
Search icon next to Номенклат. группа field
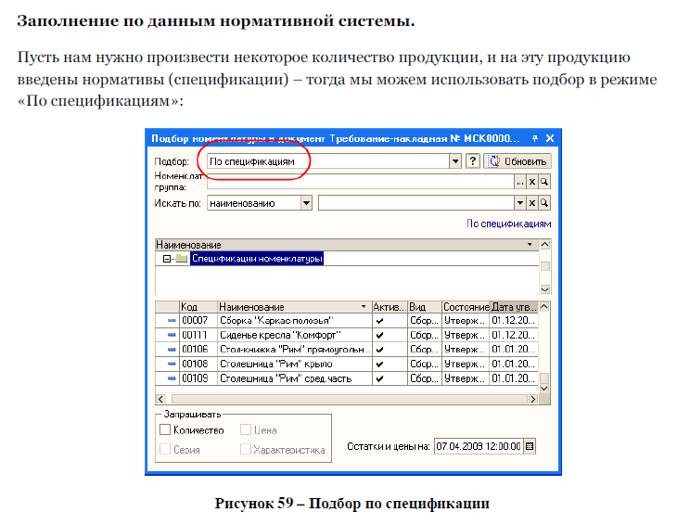tap(544, 182)
